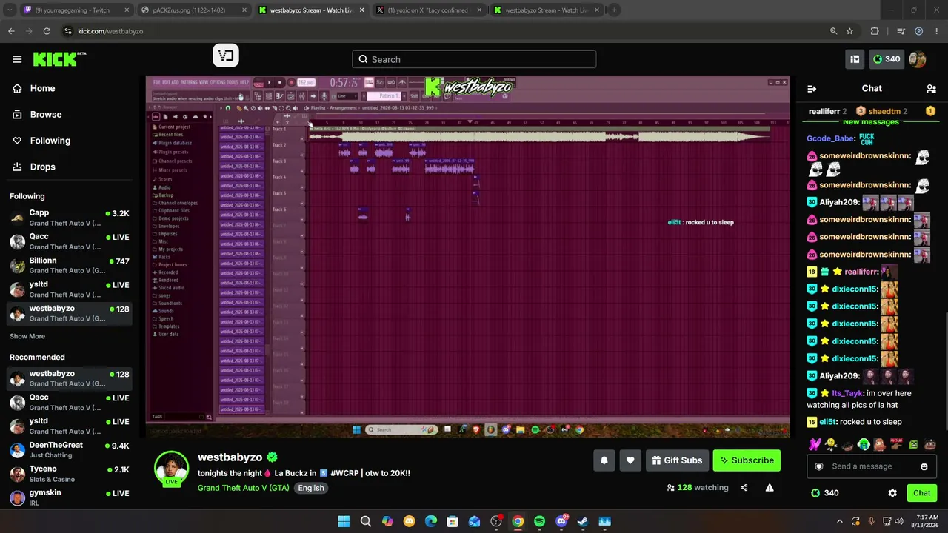
Task: Open gymskin's recommended channel
Action: 70,497
